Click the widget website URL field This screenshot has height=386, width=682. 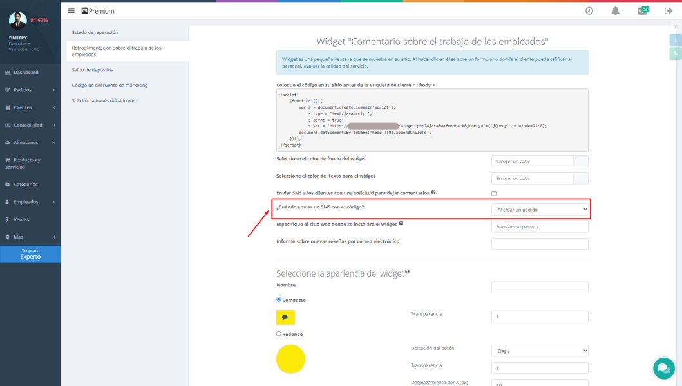[x=540, y=226]
